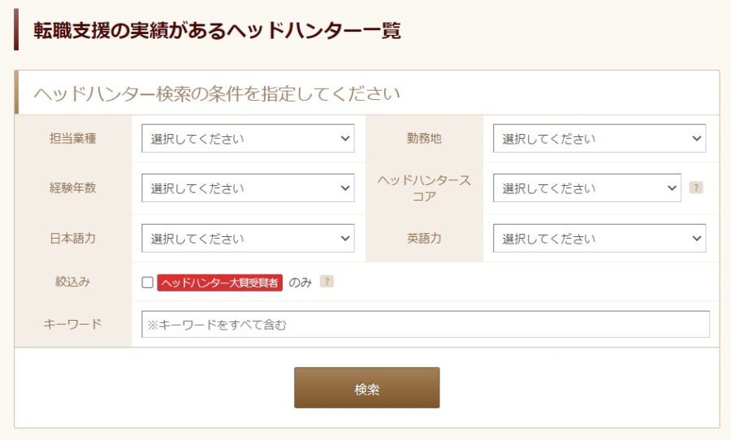The width and height of the screenshot is (731, 440).
Task: Click the 検索 search button
Action: click(x=367, y=388)
